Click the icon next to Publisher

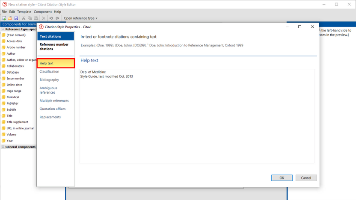[x=3, y=103]
